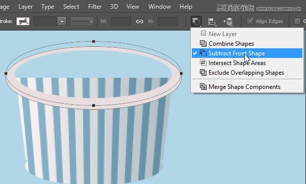Choose Exclude Overlapping Shapes option

tap(247, 73)
